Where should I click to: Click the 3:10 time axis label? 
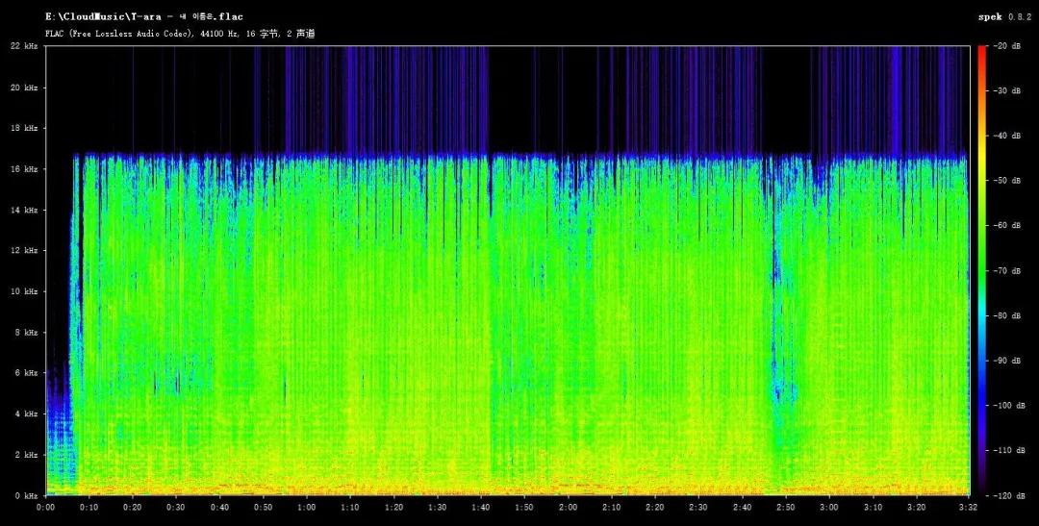[x=873, y=508]
